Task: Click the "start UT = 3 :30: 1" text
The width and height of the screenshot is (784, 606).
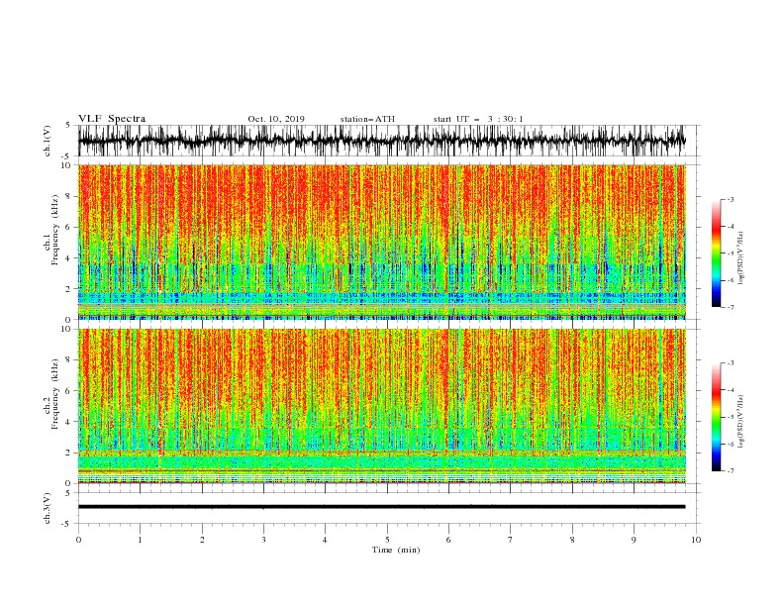Action: 478,119
